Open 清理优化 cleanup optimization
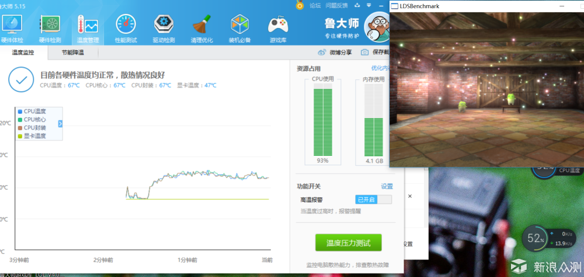584x277 pixels. coord(202,29)
